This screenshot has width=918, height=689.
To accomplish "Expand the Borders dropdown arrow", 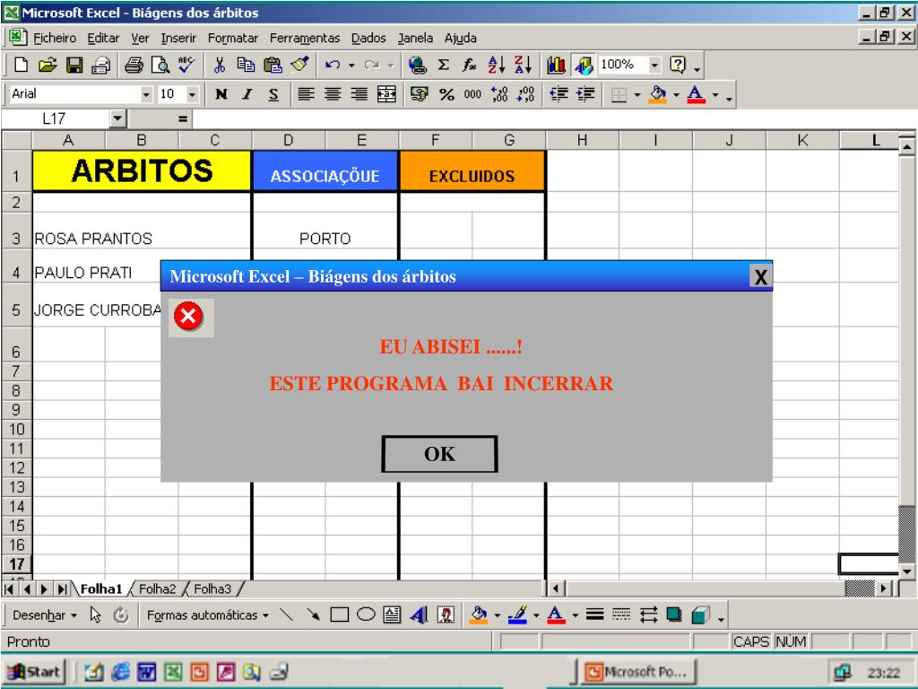I will point(637,94).
